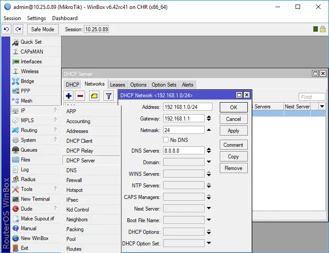Switch to the Alerts tab
This screenshot has width=329, height=253.
[188, 85]
